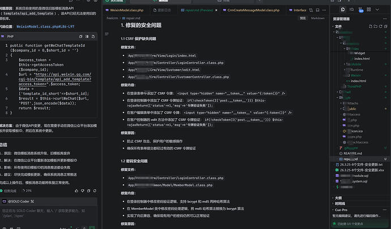Image resolution: width=391 pixels, height=229 pixels.
Task: Expand the sidebar views chevron dropdown
Action: click(377, 10)
